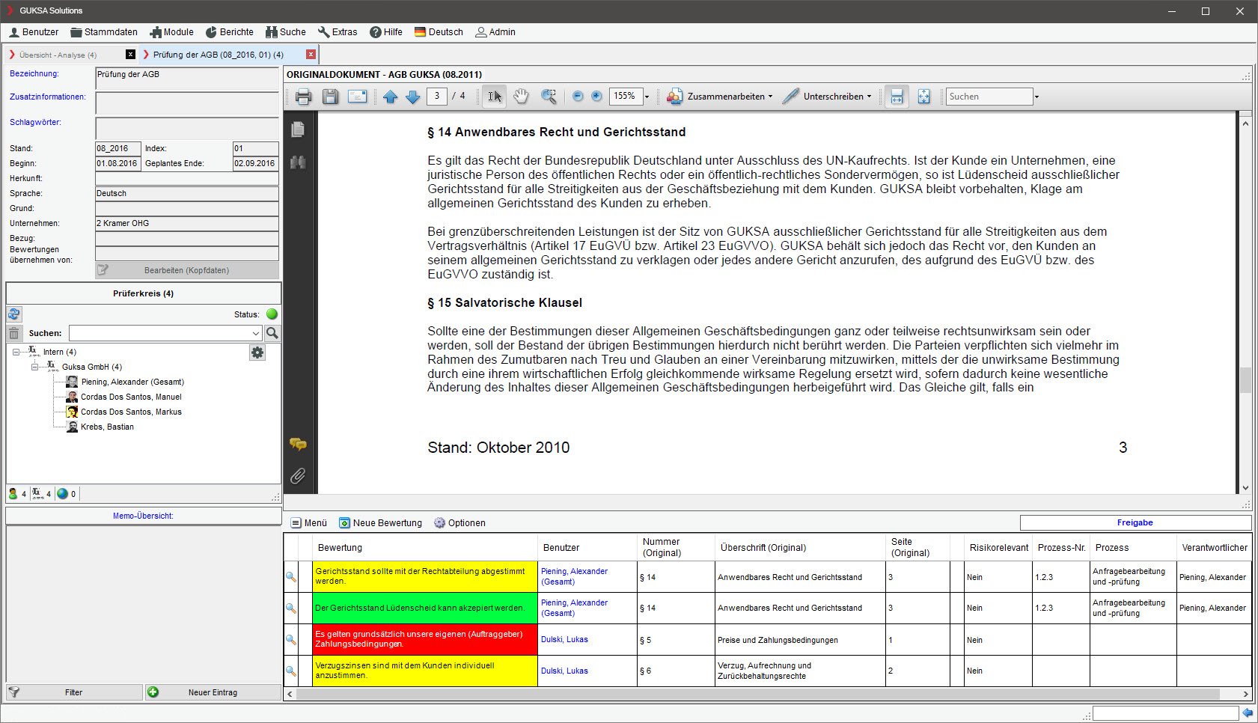Toggle fit-to-width scrolling mode
The height and width of the screenshot is (723, 1258).
[x=897, y=97]
